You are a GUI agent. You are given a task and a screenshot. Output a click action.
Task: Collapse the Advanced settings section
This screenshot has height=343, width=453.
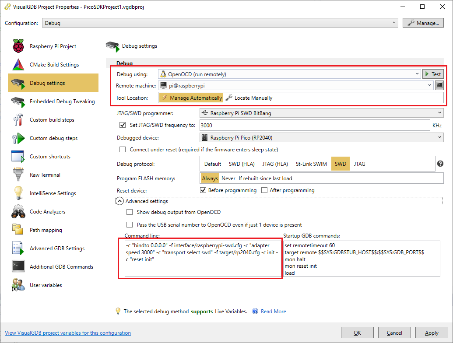tap(119, 201)
